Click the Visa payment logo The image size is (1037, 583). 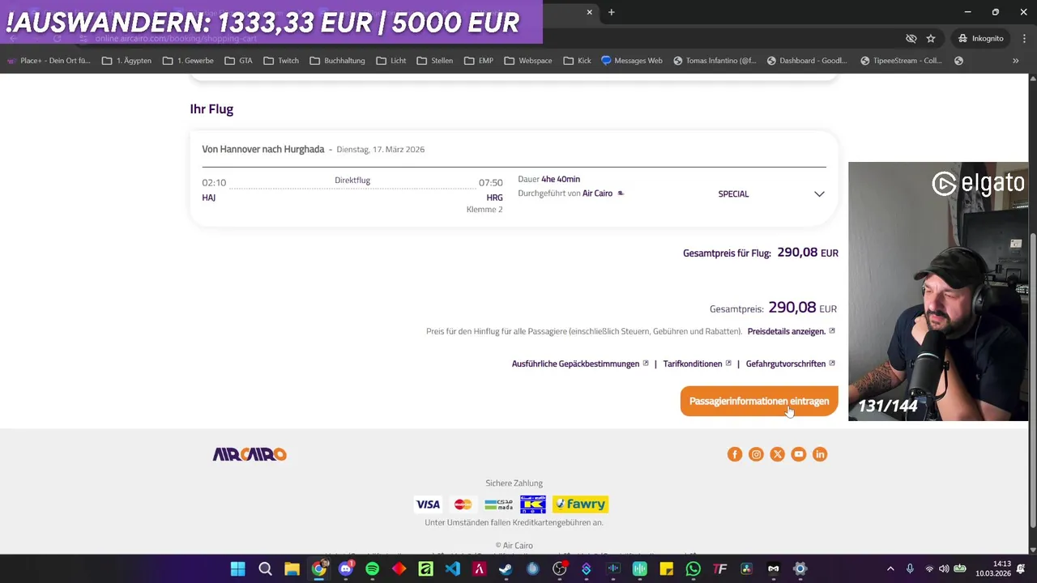click(x=428, y=504)
